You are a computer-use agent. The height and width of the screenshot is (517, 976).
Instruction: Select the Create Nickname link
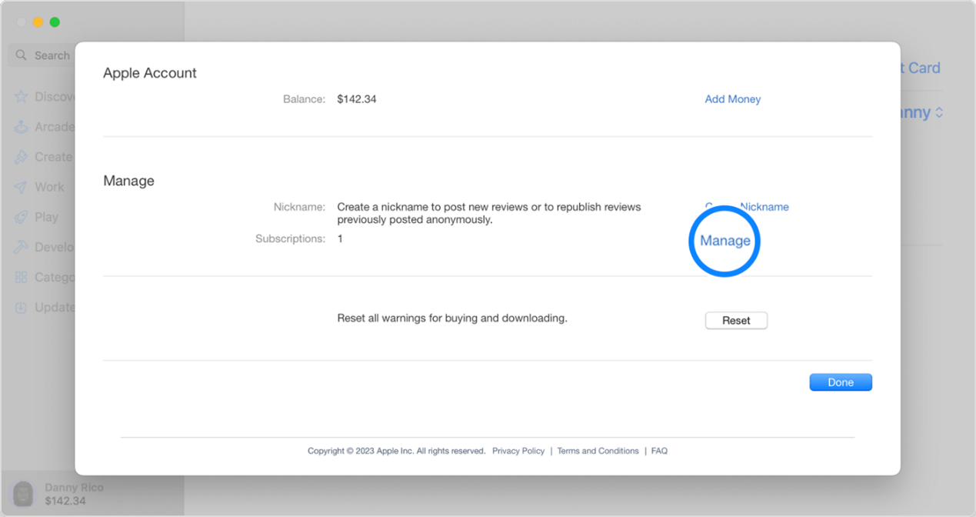coord(747,206)
